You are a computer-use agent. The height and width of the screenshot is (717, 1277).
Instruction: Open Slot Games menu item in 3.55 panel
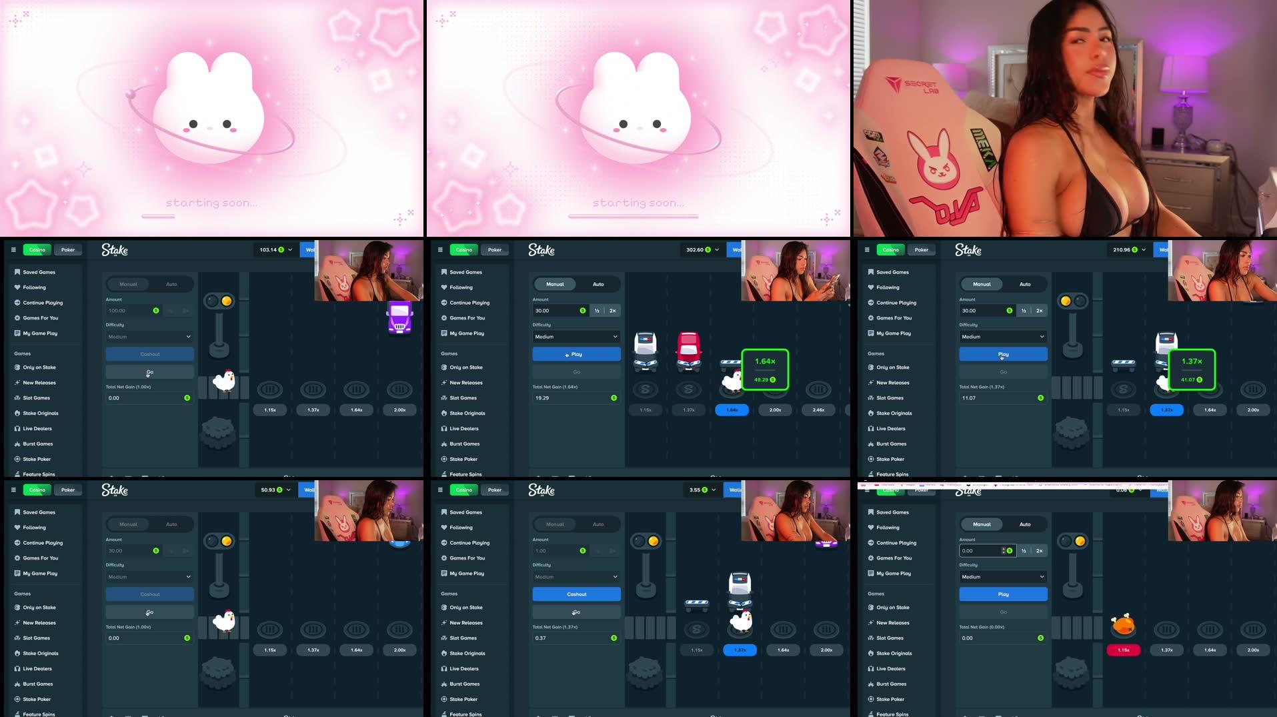[x=463, y=638]
